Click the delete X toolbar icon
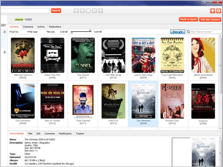Viewport: 223px width, 167px height. (x=94, y=11)
